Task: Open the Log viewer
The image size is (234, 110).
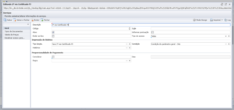Action: [x=228, y=20]
